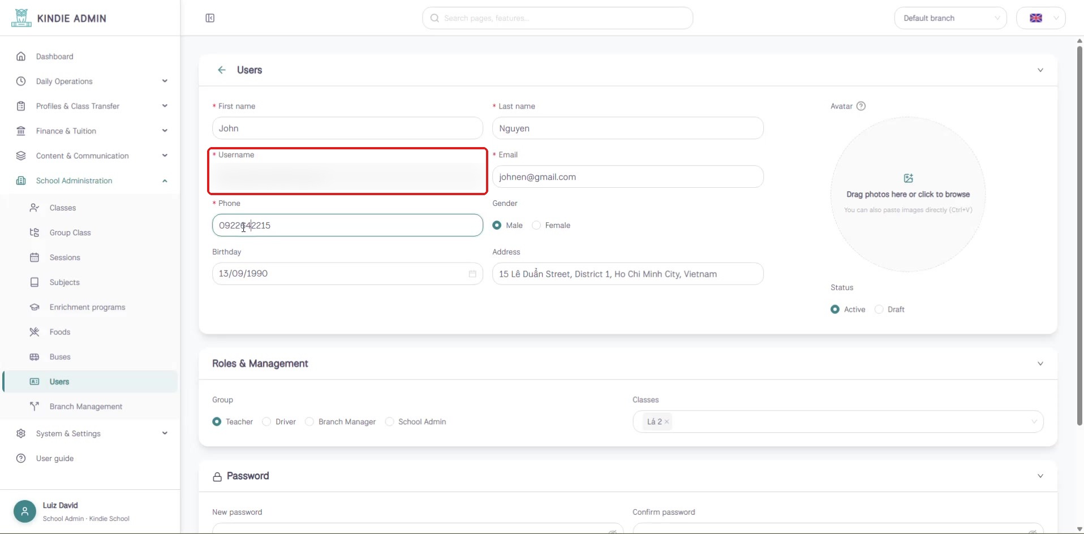
Task: Collapse the Password section chevron
Action: coord(1040,476)
